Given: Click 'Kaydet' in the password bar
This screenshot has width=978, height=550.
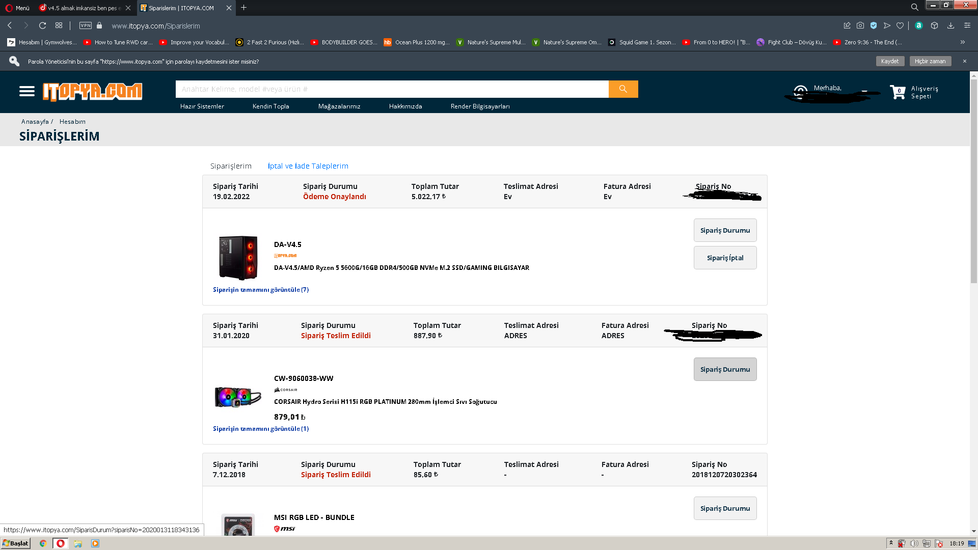Looking at the screenshot, I should (889, 61).
